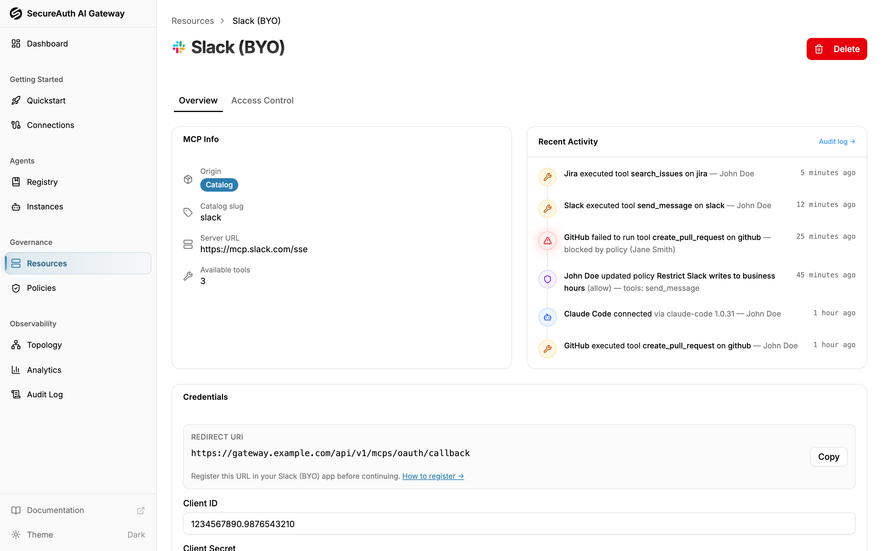Open Policies in the sidebar
Screen dimensions: 882x551
pos(78,288)
